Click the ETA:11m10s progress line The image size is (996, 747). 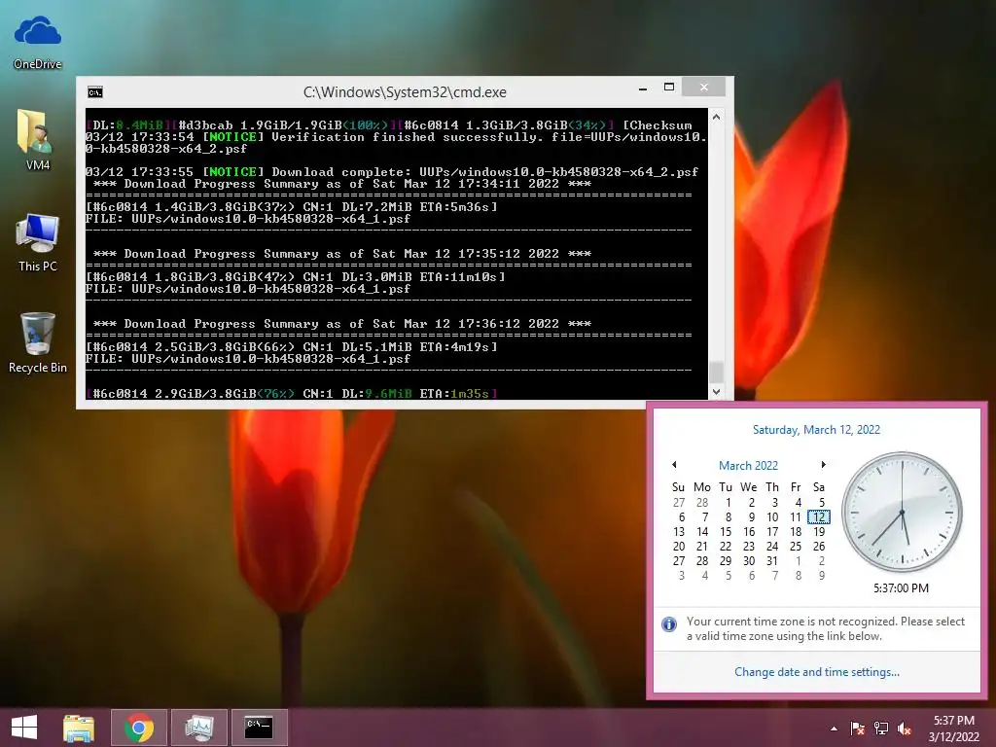[296, 277]
